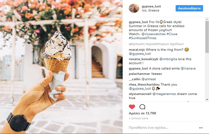The height and width of the screenshot is (134, 209).
Task: Click the red heart like icon
Action: pyautogui.click(x=132, y=107)
